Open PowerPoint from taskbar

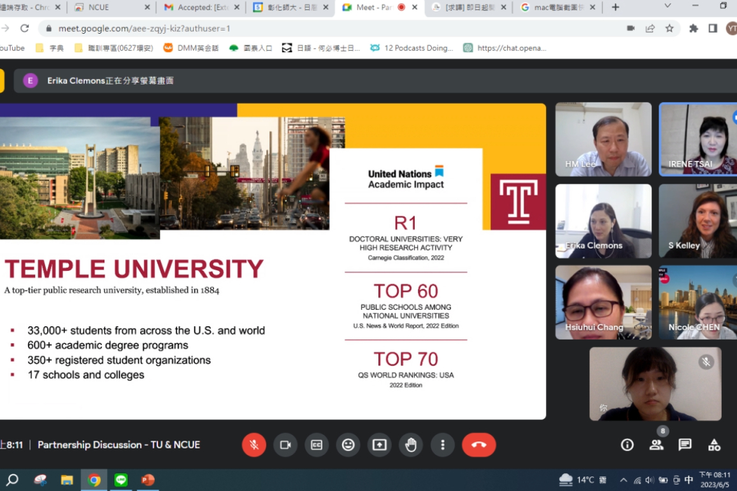(148, 480)
